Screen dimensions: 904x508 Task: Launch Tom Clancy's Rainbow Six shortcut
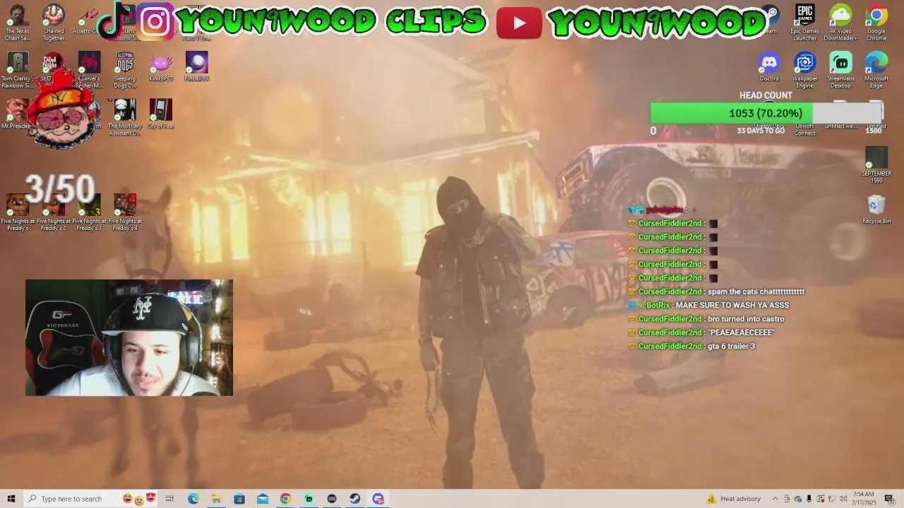18,70
